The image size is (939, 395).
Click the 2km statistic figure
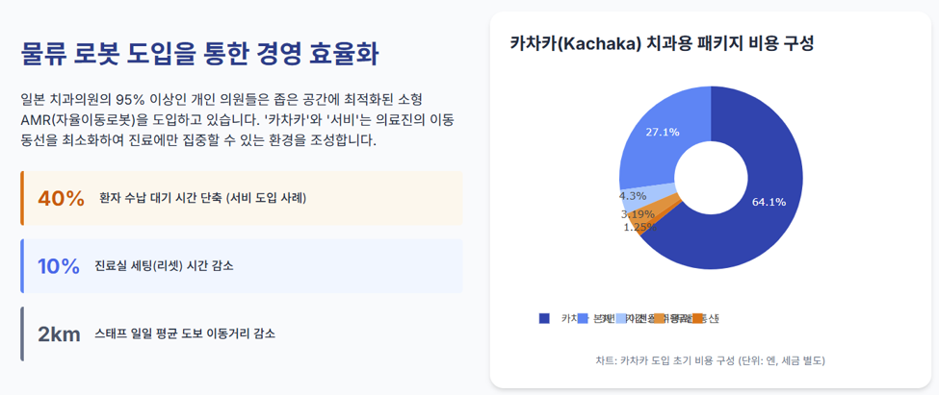(60, 334)
